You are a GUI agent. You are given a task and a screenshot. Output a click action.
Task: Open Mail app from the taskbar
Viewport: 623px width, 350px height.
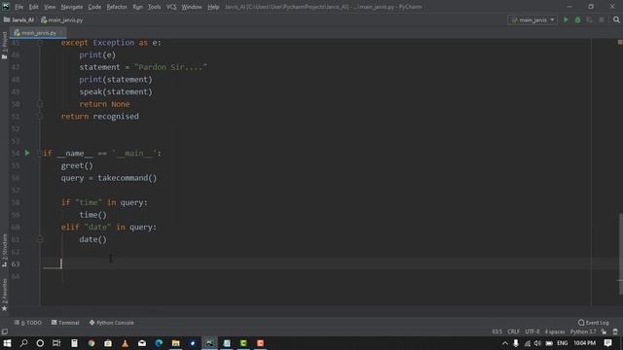[x=142, y=343]
